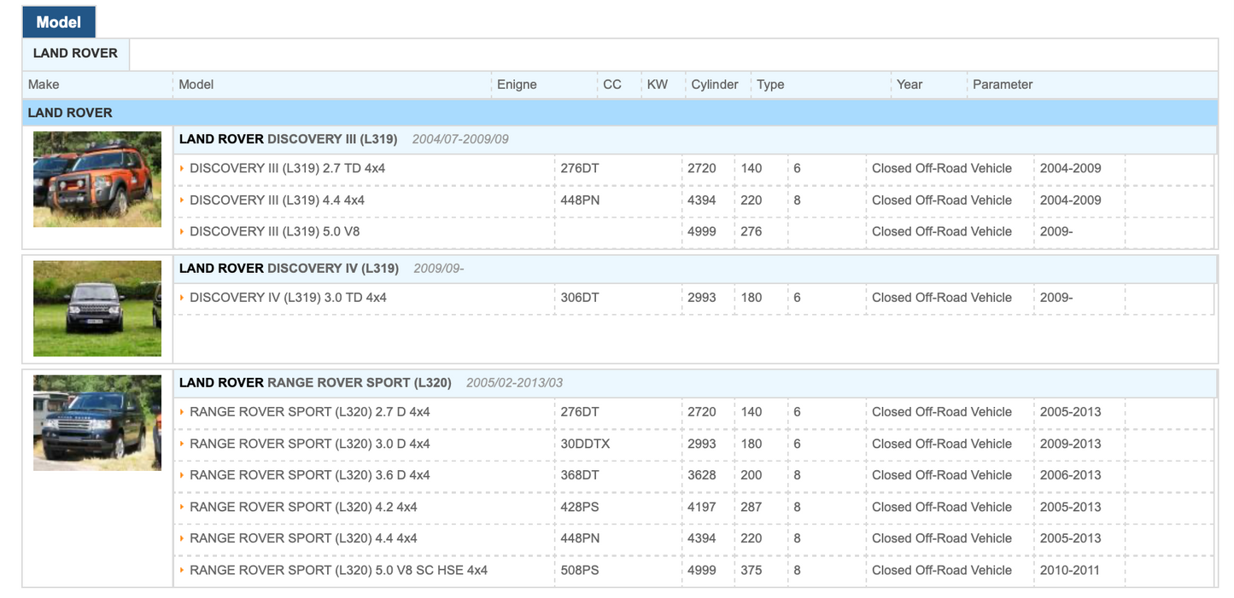
Task: Click the orange arrow beside Discovery IV 3.0 TD
Action: point(183,298)
